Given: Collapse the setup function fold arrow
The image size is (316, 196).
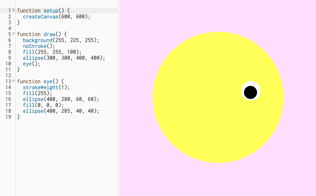Looking at the screenshot, I should (x=13, y=10).
